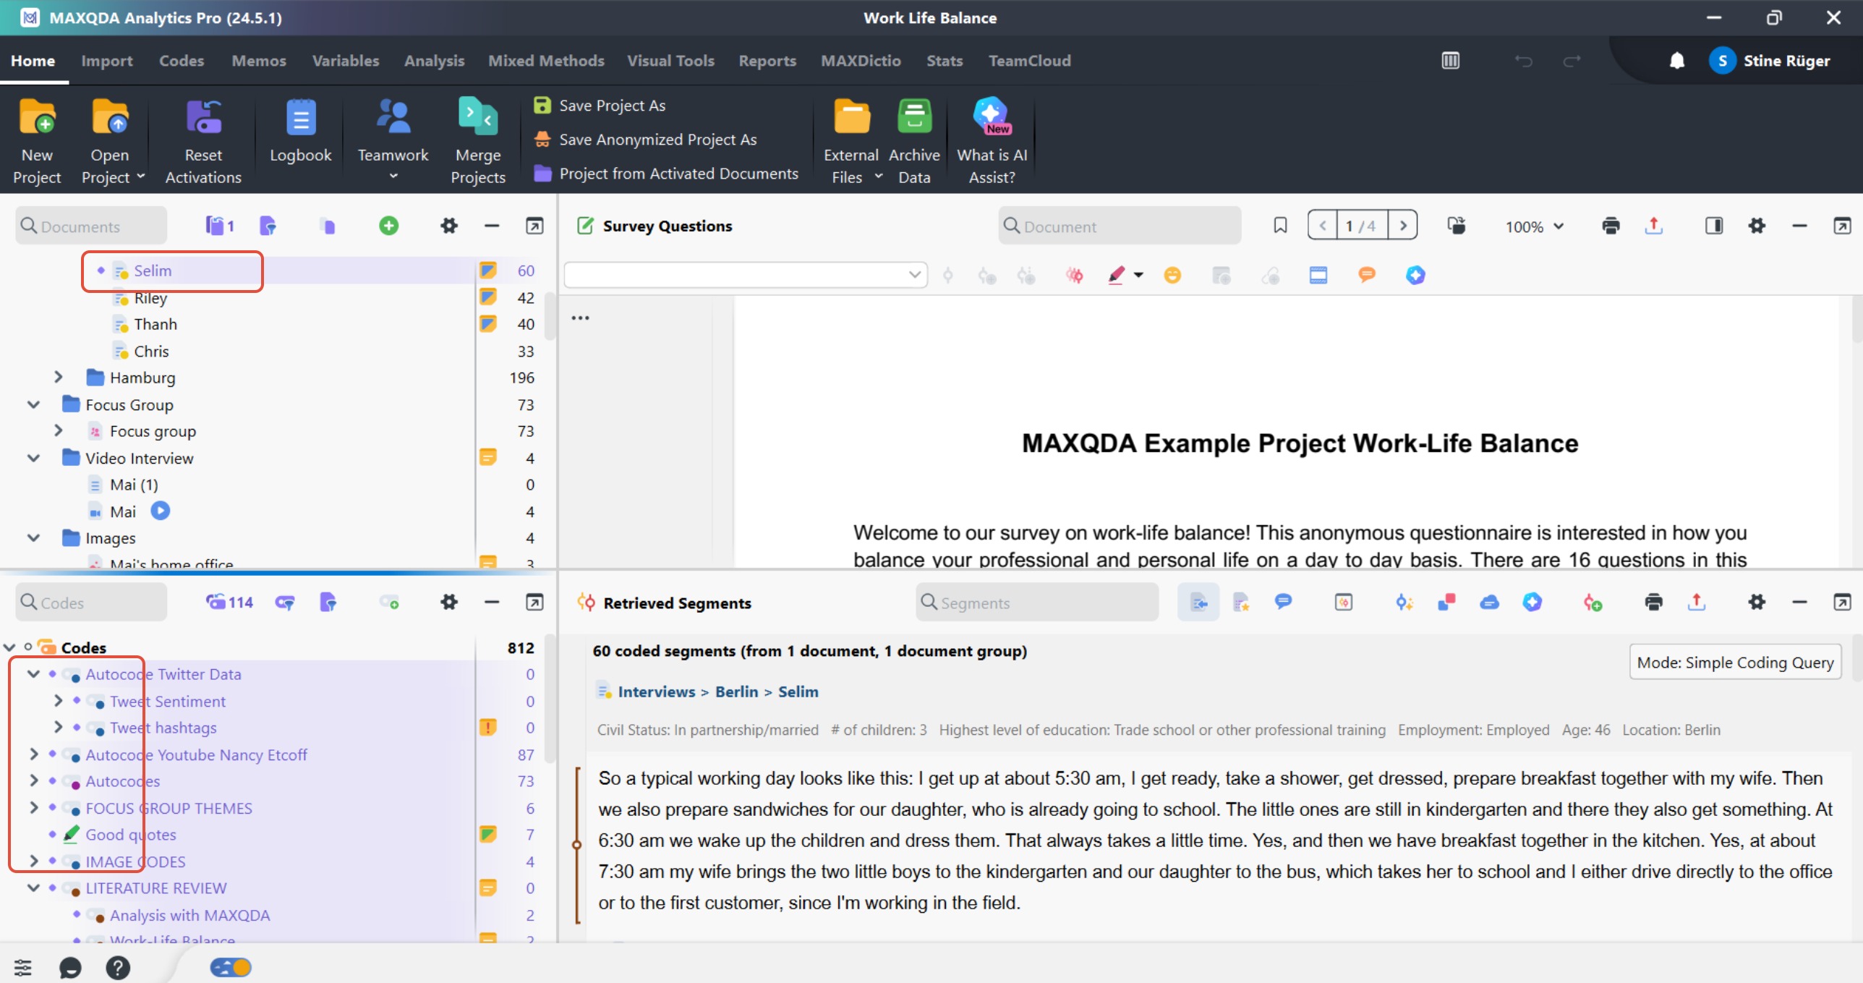Click the AI Assist icon in document toolbar

1415,275
